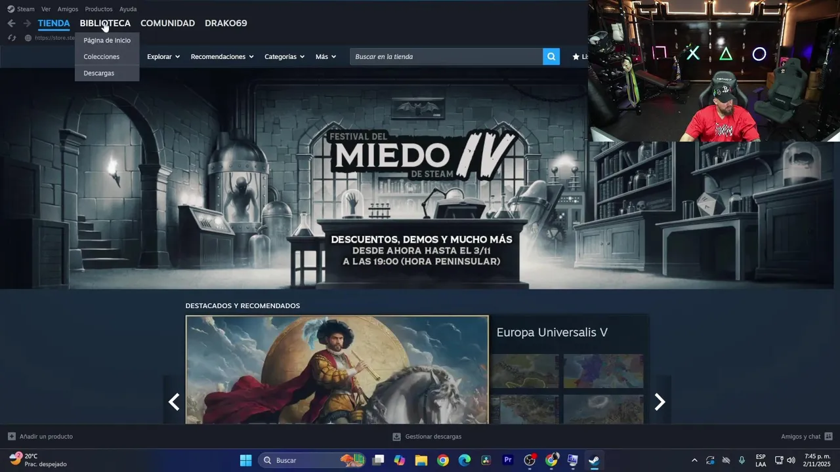This screenshot has width=840, height=472.
Task: Switch to the BIBLIOTECA tab
Action: tap(105, 23)
